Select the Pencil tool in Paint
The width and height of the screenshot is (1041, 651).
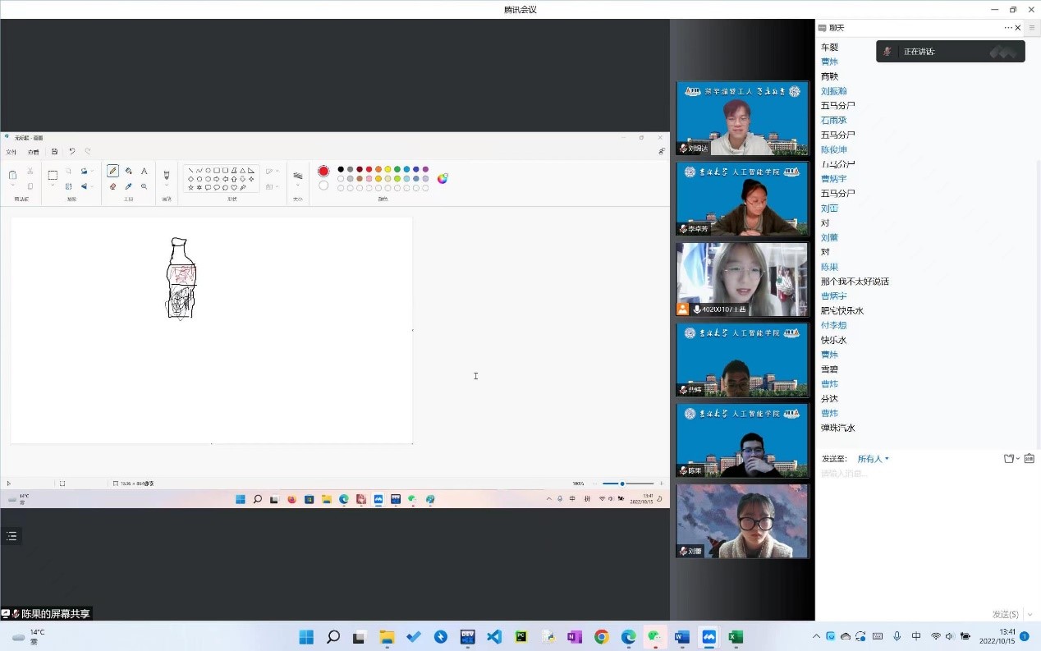pyautogui.click(x=112, y=171)
